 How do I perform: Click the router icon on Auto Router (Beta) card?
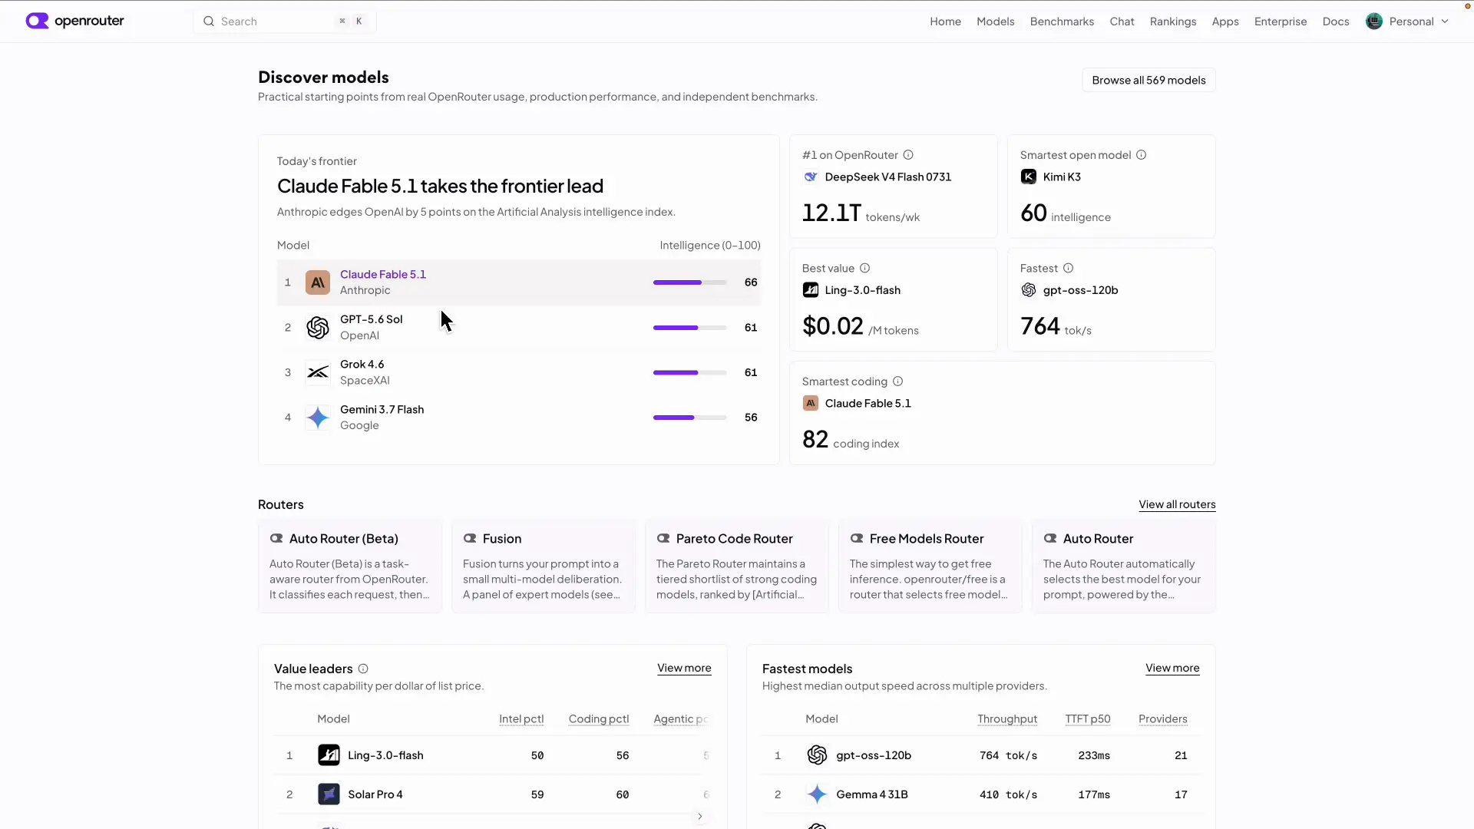[276, 539]
